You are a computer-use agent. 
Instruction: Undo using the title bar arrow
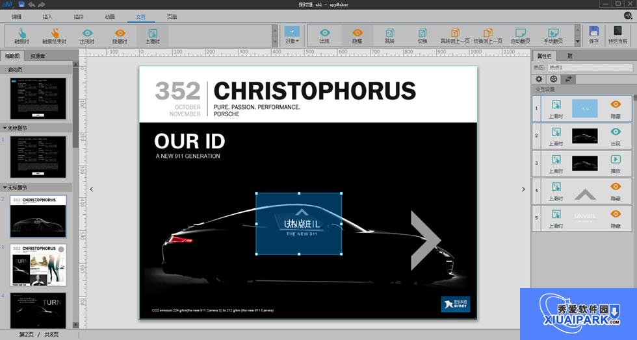31,5
